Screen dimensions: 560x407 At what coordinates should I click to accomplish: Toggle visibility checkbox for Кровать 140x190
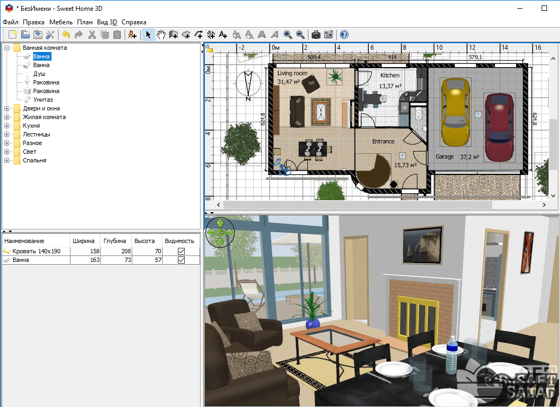[182, 252]
